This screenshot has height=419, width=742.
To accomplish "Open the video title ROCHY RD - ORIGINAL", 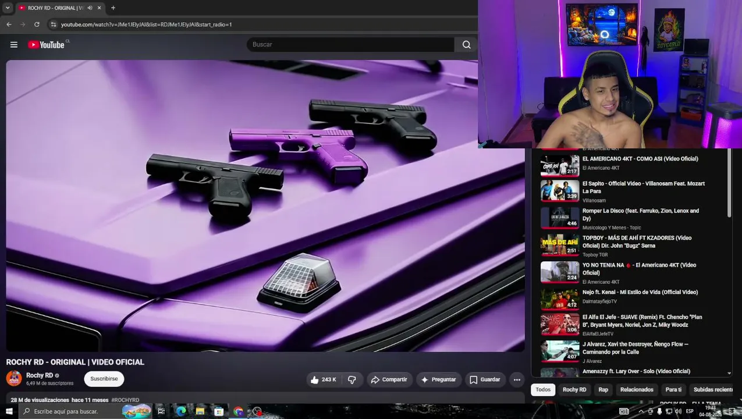I will click(75, 362).
